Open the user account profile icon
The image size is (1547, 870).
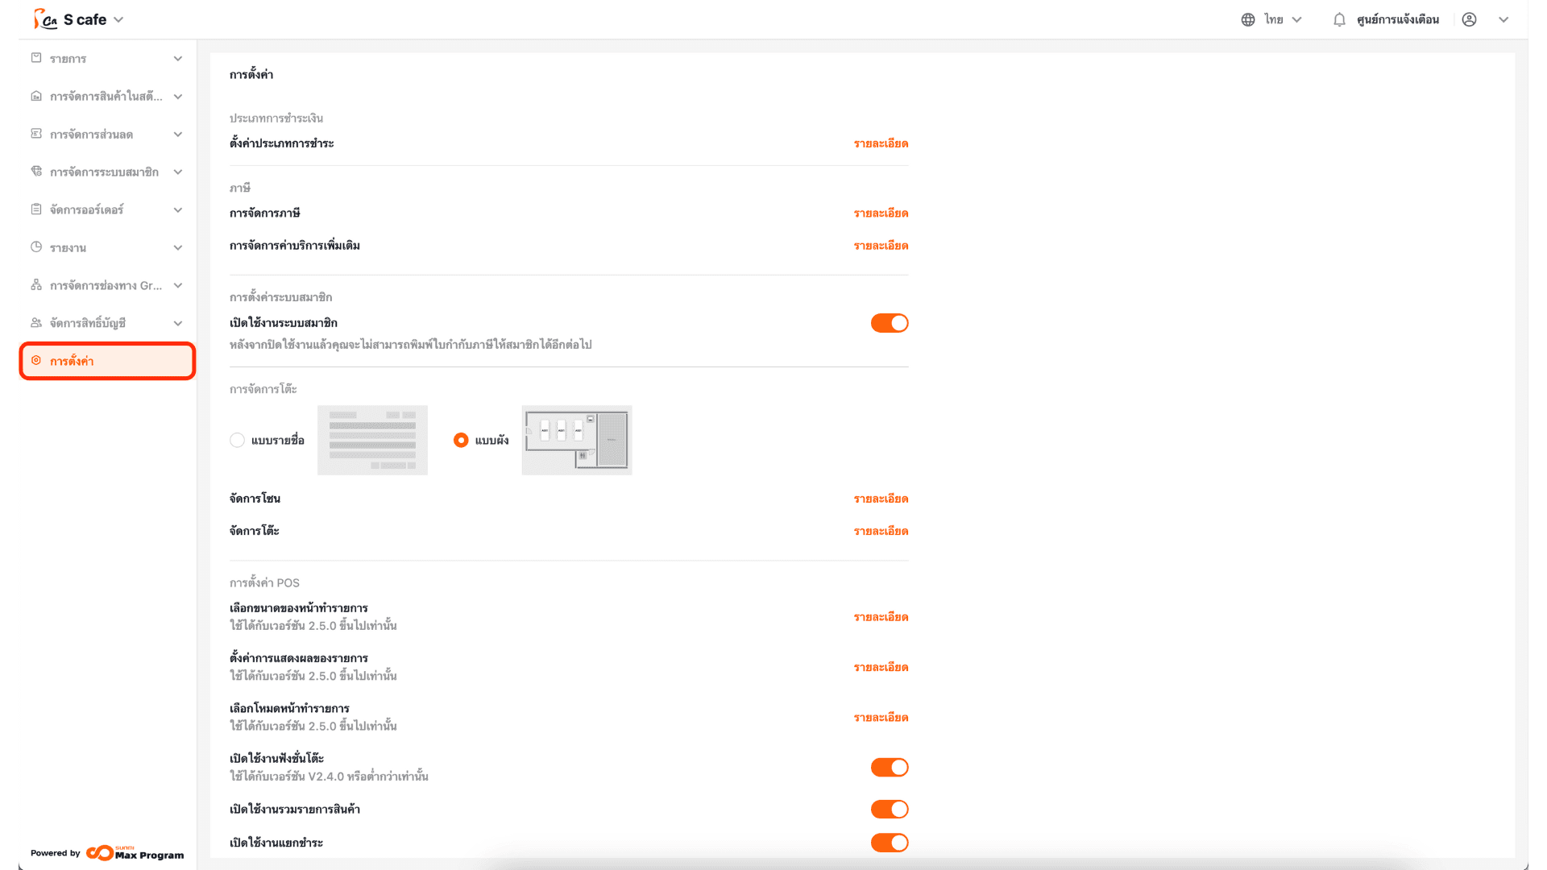pos(1469,19)
